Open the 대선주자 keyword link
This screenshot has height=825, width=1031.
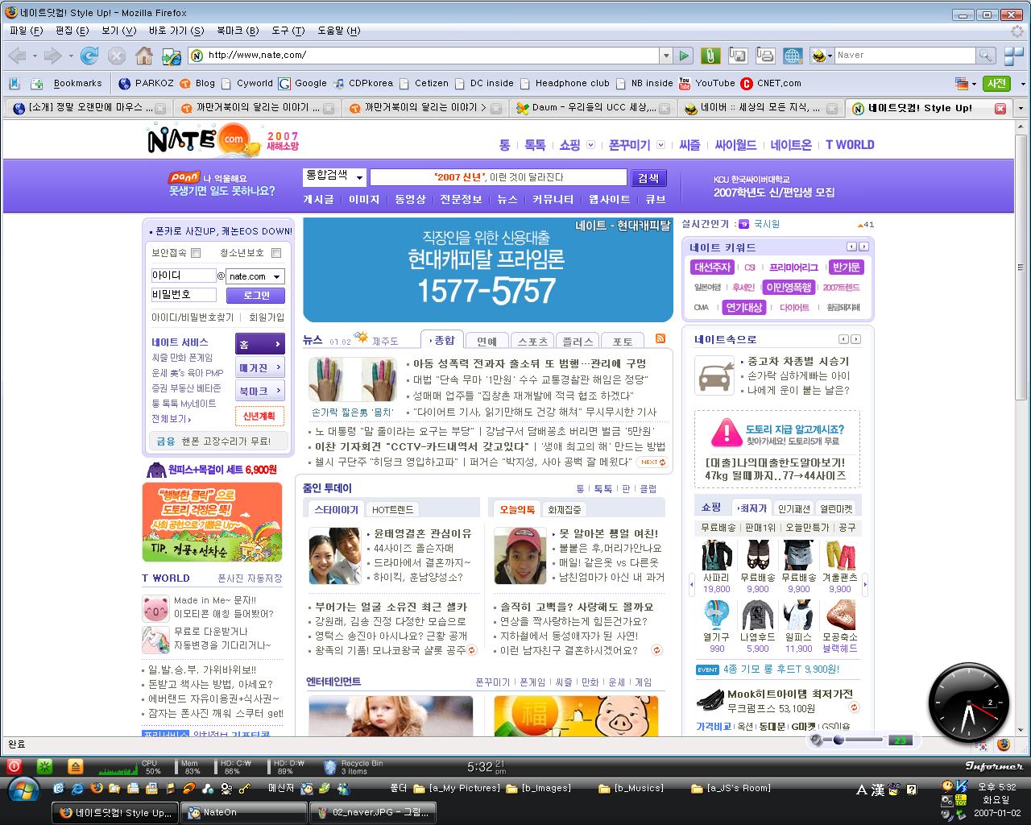712,267
